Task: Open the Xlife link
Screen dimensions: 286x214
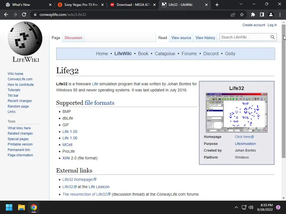Action: click(x=66, y=158)
